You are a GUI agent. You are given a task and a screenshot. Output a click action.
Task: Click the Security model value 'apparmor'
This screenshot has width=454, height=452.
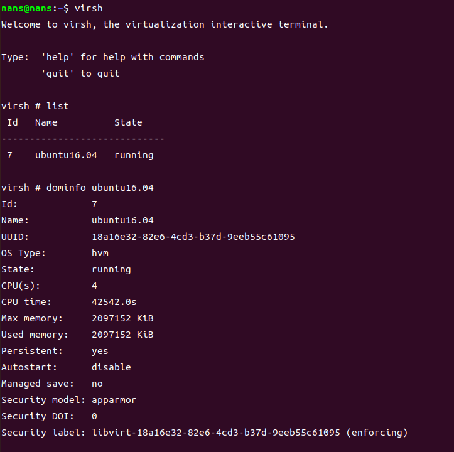[114, 400]
